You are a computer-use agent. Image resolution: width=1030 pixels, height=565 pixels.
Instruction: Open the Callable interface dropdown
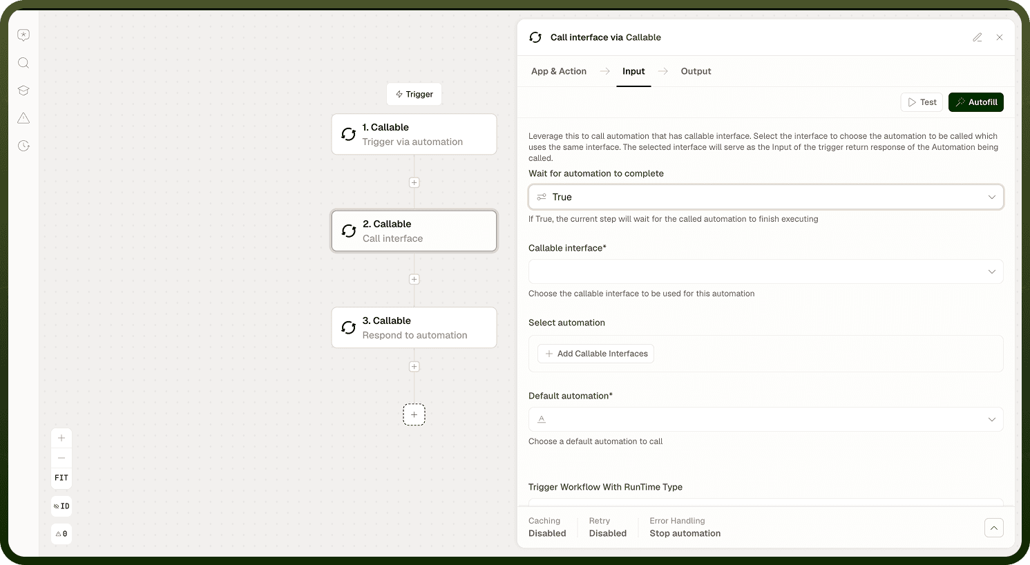pyautogui.click(x=766, y=271)
